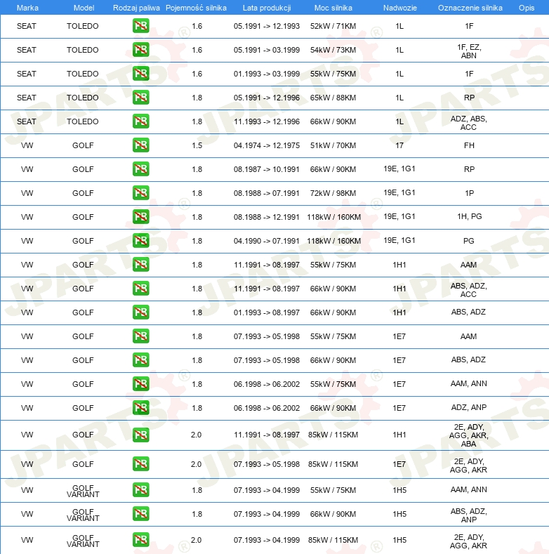Select GOLF VARIANT model in 55kW row

(83, 491)
